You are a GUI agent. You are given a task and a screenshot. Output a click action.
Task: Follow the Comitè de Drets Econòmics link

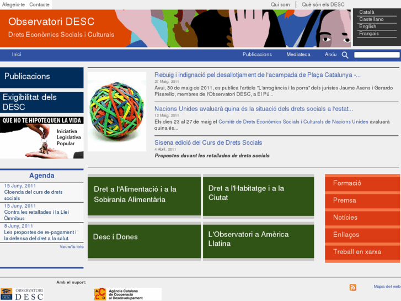tap(293, 122)
